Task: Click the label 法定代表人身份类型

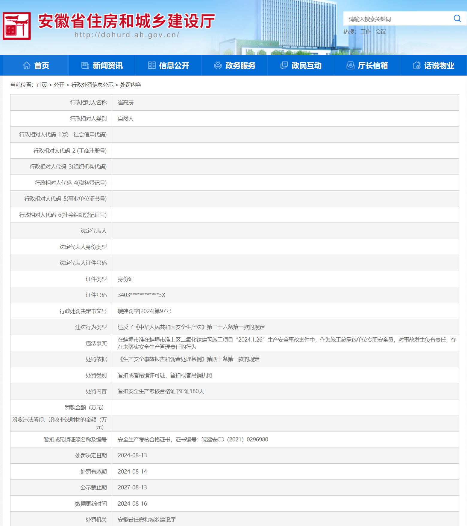Action: click(83, 247)
